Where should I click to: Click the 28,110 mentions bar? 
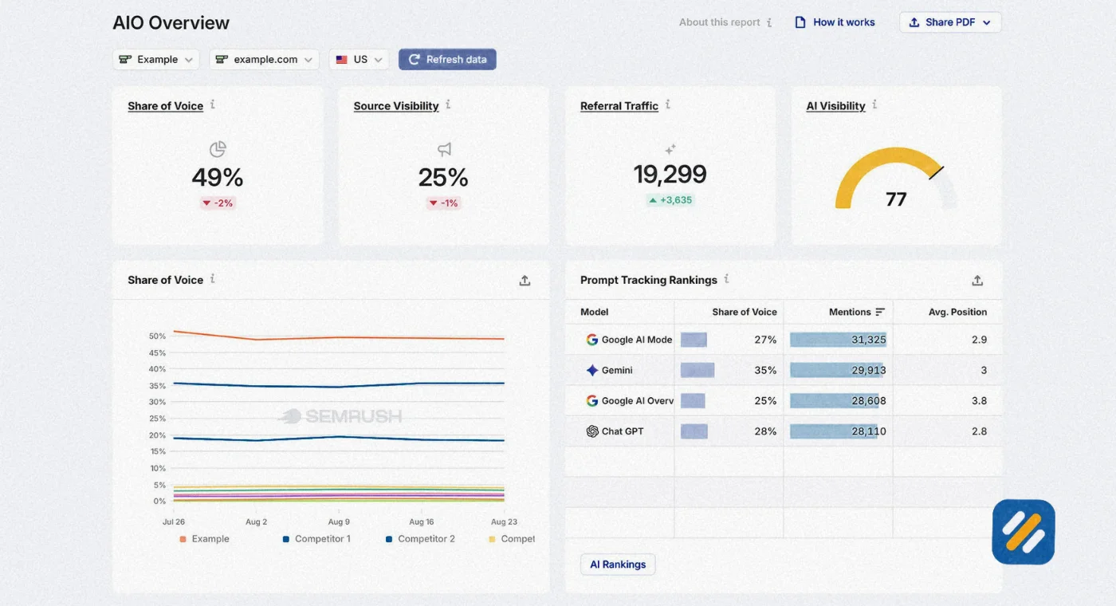click(833, 431)
